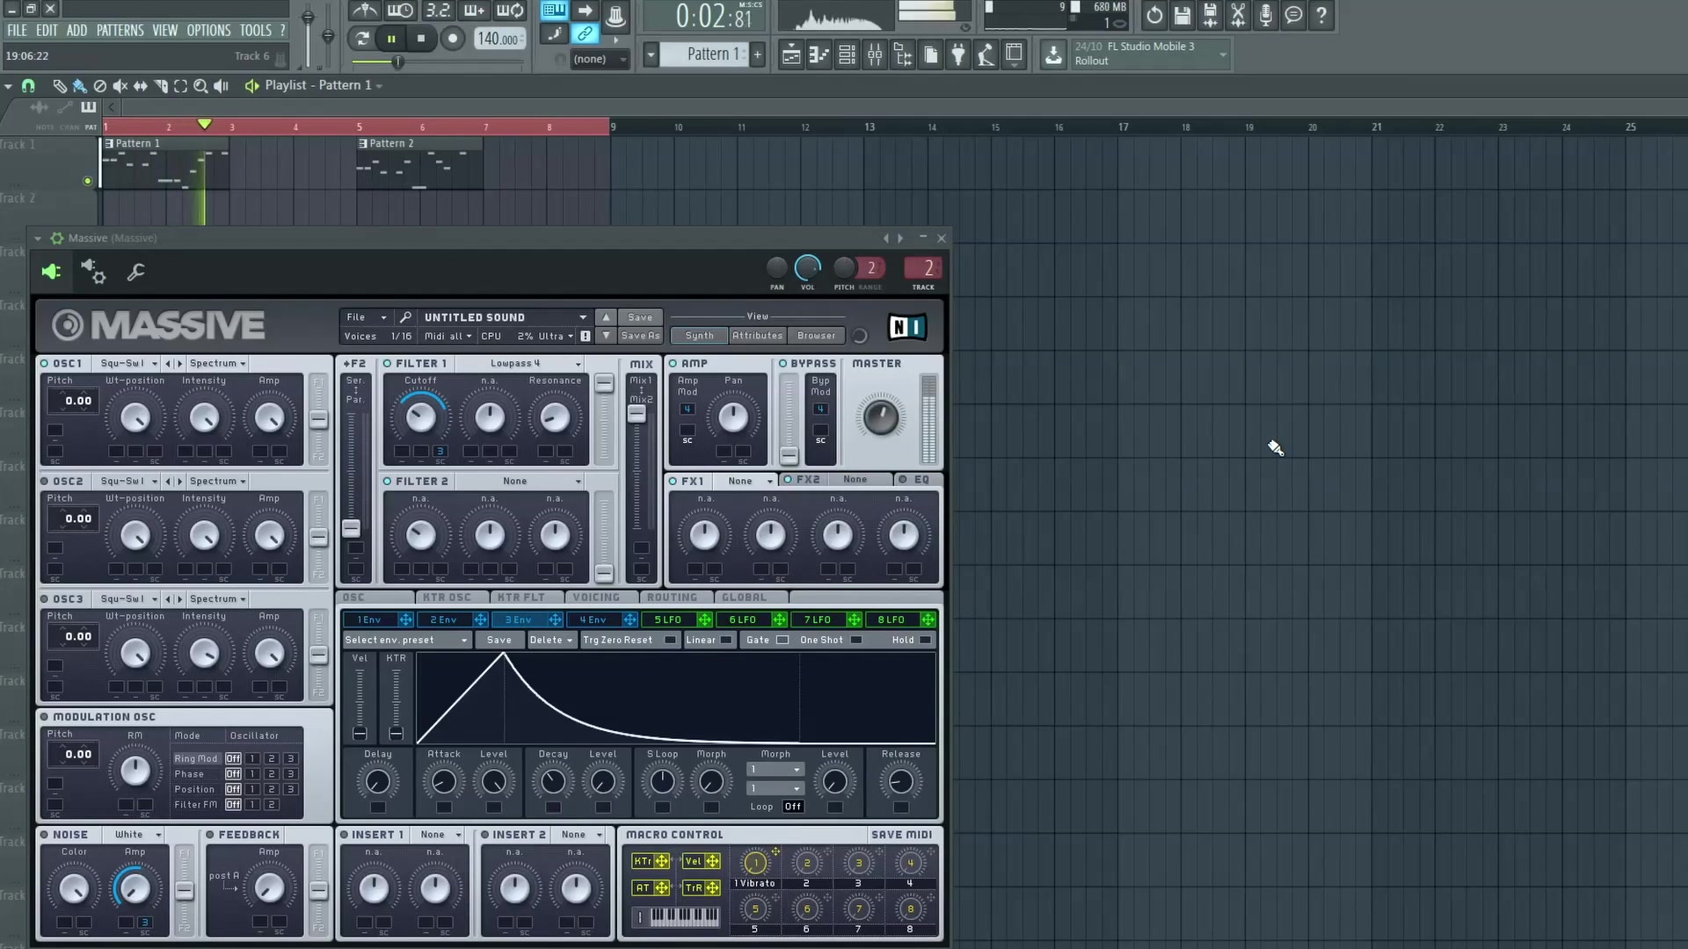Select the draw pencil tool in playlist
The width and height of the screenshot is (1688, 949).
point(59,86)
